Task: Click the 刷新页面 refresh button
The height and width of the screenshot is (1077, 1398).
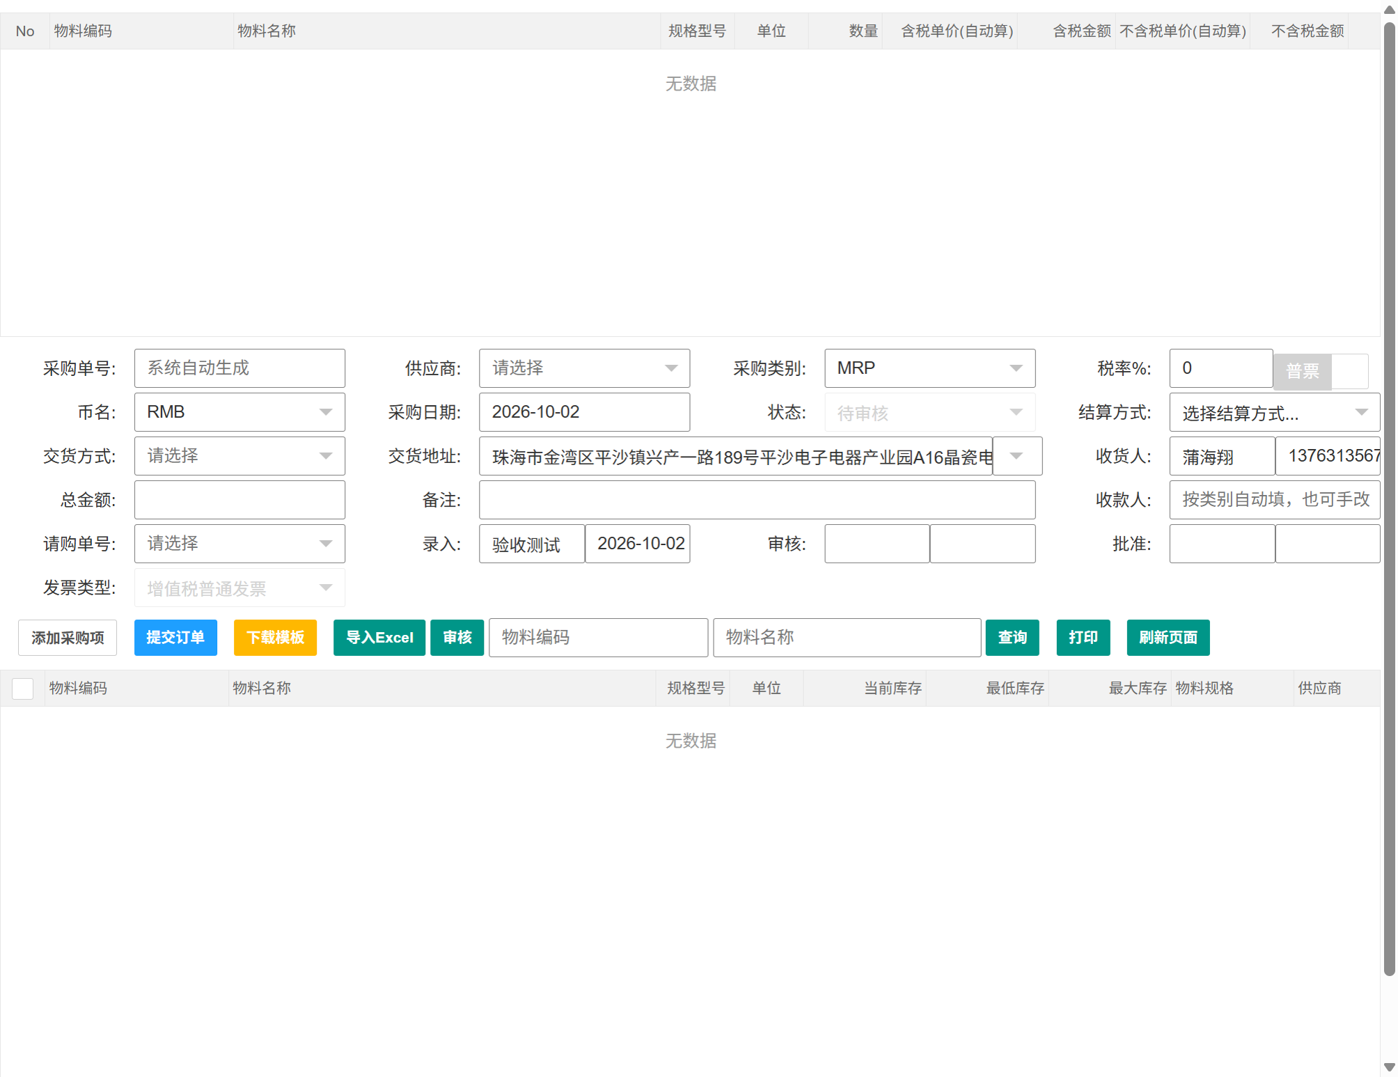Action: pos(1168,638)
